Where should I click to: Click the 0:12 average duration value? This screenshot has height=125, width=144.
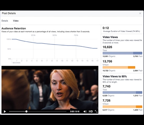tap(106, 28)
